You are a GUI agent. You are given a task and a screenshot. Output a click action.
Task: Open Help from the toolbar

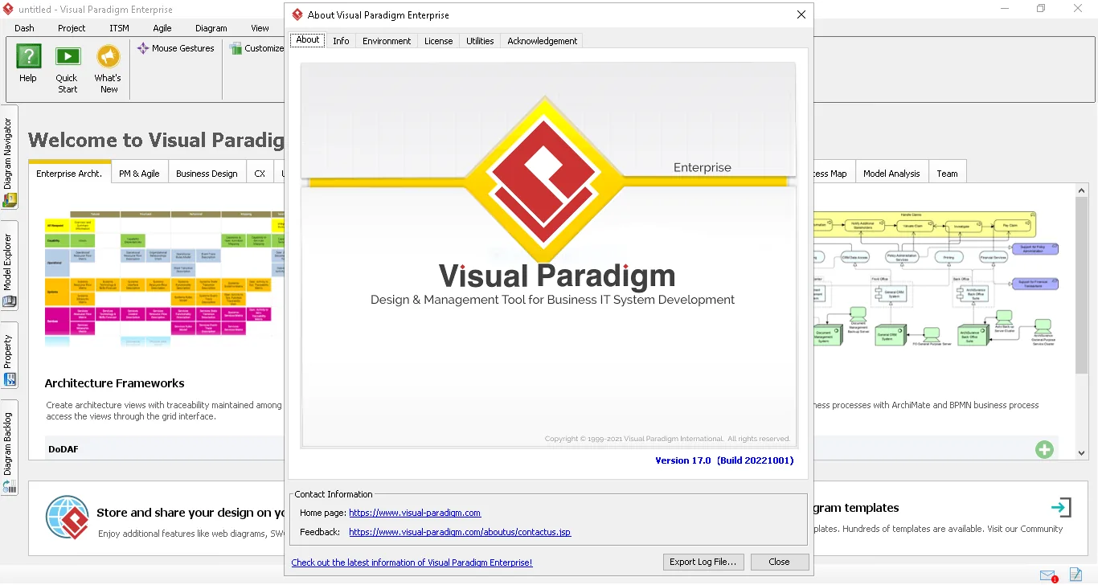pyautogui.click(x=28, y=63)
